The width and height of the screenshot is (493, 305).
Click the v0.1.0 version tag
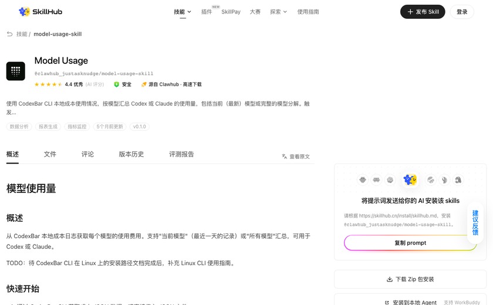pos(139,127)
